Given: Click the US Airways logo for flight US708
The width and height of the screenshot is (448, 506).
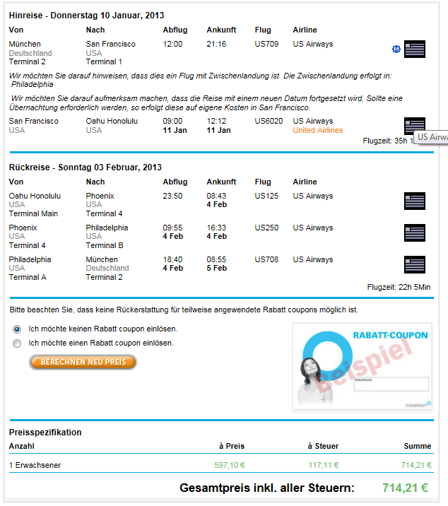Looking at the screenshot, I should click(414, 264).
